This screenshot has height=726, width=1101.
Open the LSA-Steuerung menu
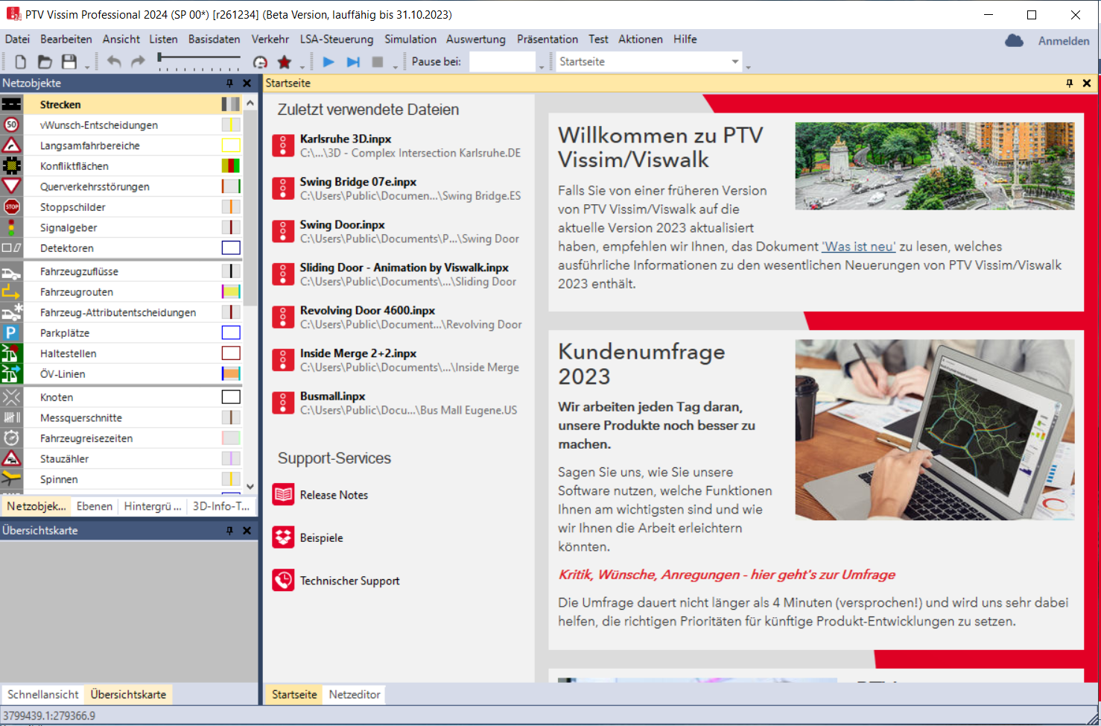pos(337,40)
